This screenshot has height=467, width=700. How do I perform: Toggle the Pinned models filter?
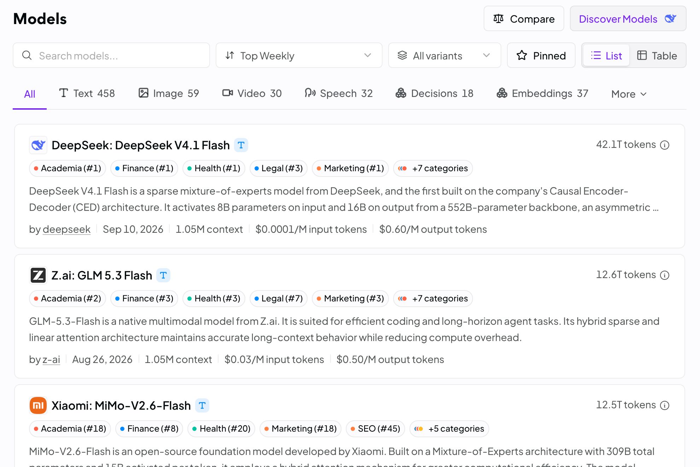click(541, 56)
